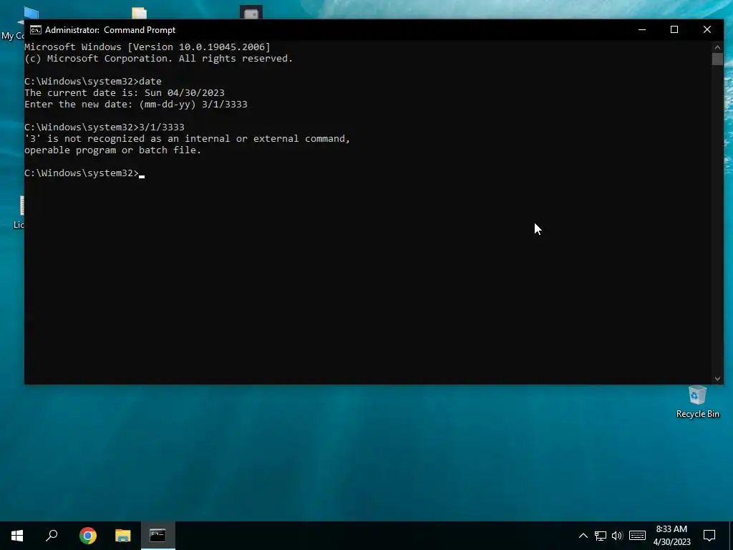
Task: Open volume speaker tray icon
Action: coord(617,536)
